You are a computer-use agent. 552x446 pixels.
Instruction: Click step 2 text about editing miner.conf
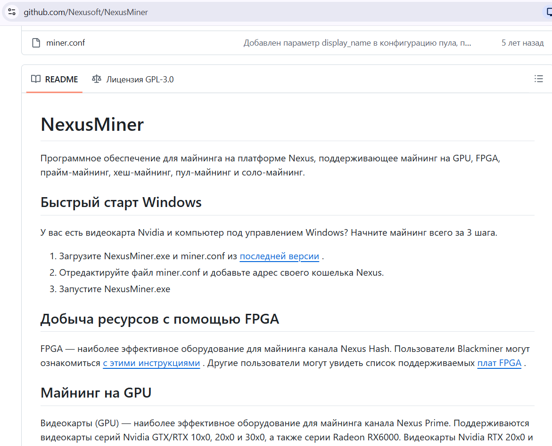tap(222, 273)
